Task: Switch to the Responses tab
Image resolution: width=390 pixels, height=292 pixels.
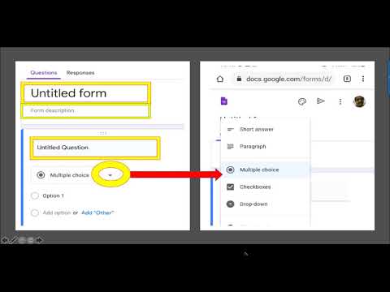Action: click(80, 73)
